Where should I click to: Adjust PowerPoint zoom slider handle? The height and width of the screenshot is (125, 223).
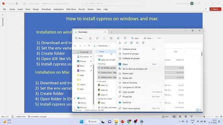click(204, 117)
